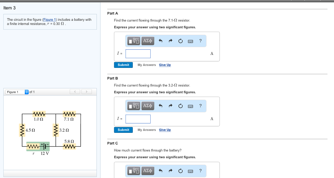Open My Answers for Part A

click(147, 65)
